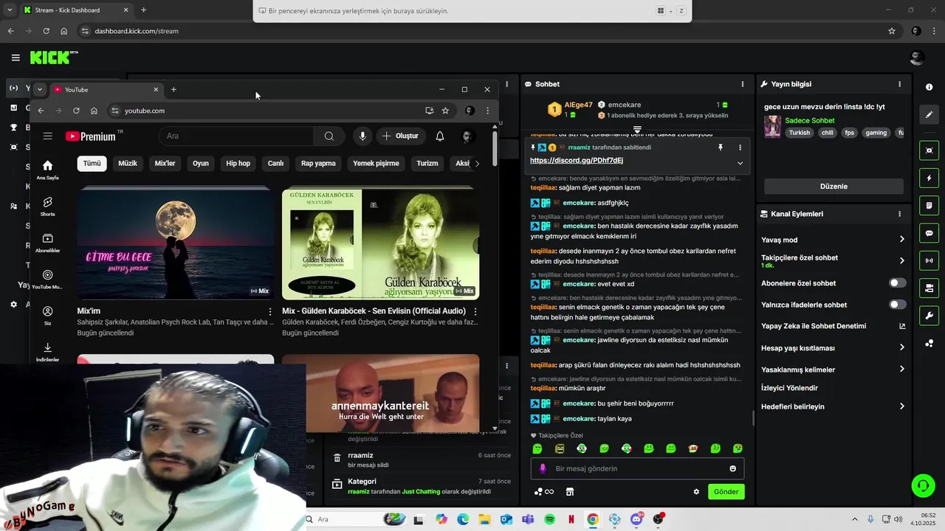Click chat bubble icon in right rail
945x531 pixels.
point(929,233)
